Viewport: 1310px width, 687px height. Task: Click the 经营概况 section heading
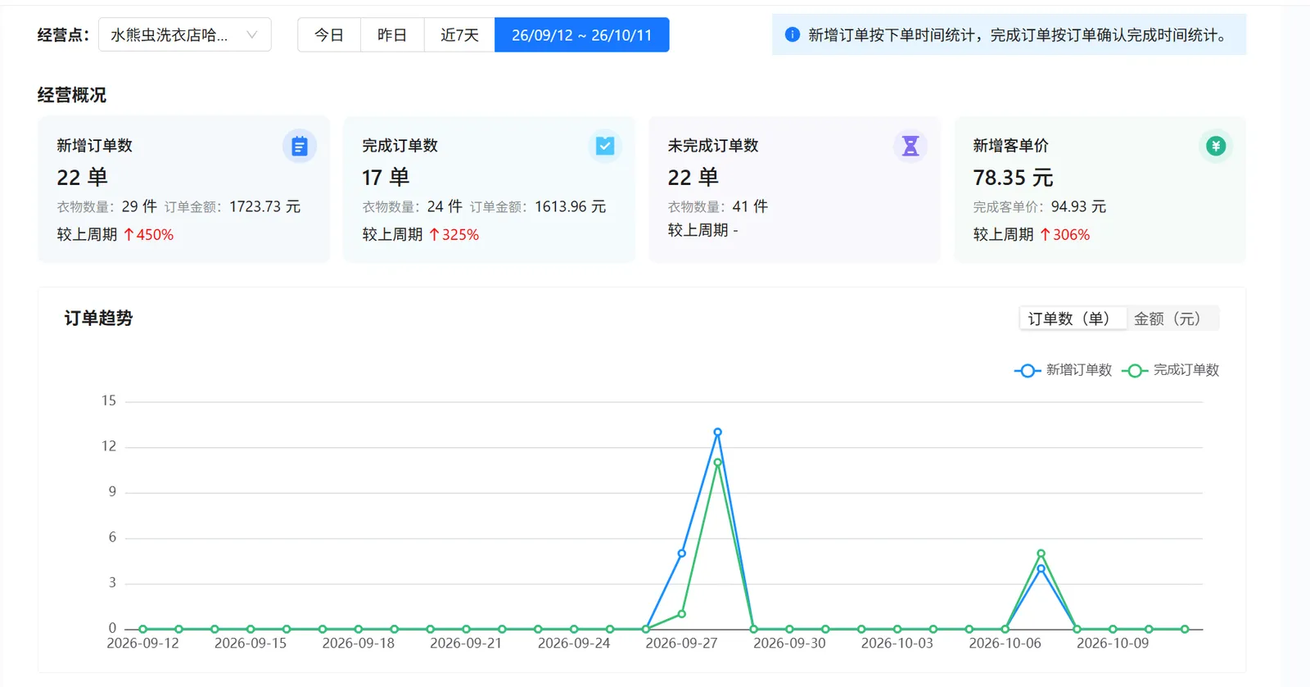tap(72, 95)
